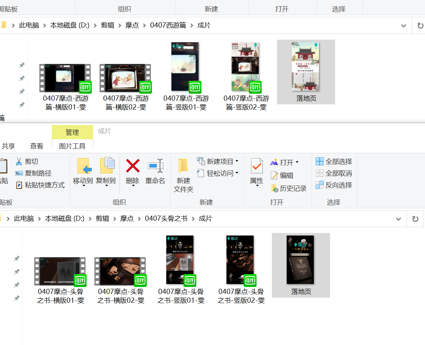425x345 pixels.
Task: Expand the 复制到 dropdown arrow
Action: tap(106, 186)
